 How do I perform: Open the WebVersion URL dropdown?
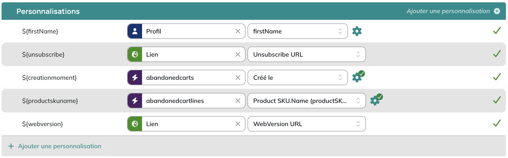[x=307, y=124]
